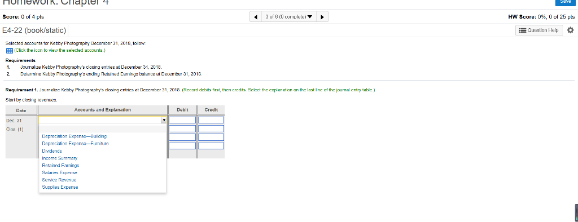Click the Debit field in Dec. 31 row
This screenshot has width=578, height=222.
point(182,119)
